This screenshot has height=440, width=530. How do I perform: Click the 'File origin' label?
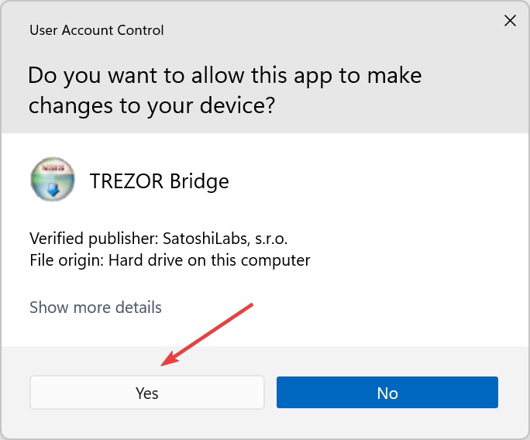click(67, 260)
